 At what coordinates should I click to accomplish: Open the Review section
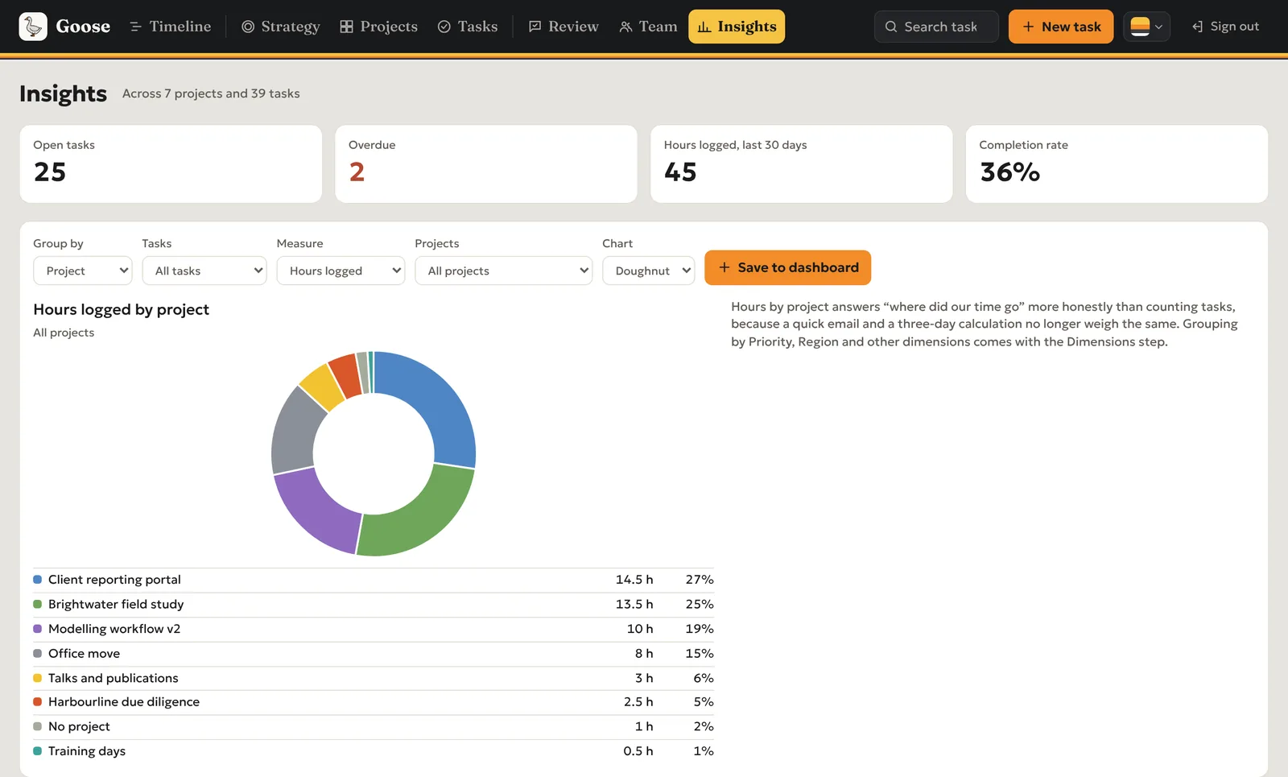[563, 27]
